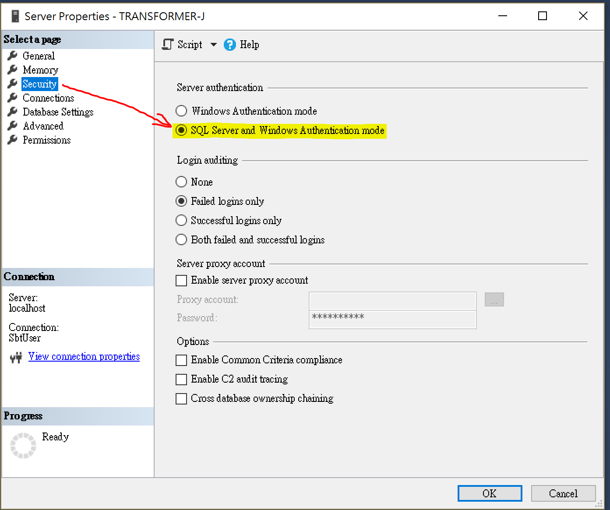Image resolution: width=610 pixels, height=510 pixels.
Task: Click OK to apply server properties
Action: [x=490, y=493]
